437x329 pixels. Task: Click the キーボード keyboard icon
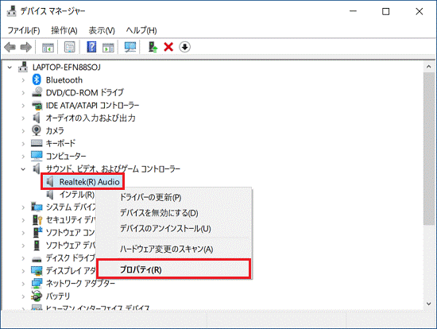pyautogui.click(x=37, y=143)
